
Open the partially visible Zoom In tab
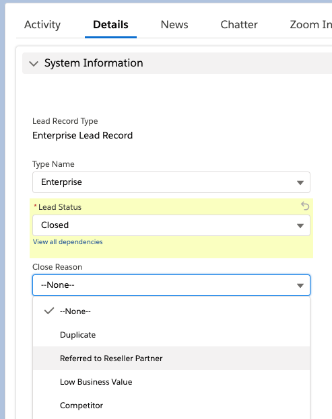tap(311, 25)
